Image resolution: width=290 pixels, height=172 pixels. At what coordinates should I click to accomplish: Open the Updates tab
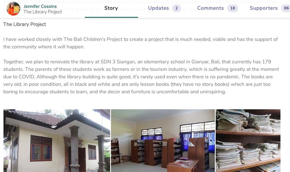[x=159, y=8]
